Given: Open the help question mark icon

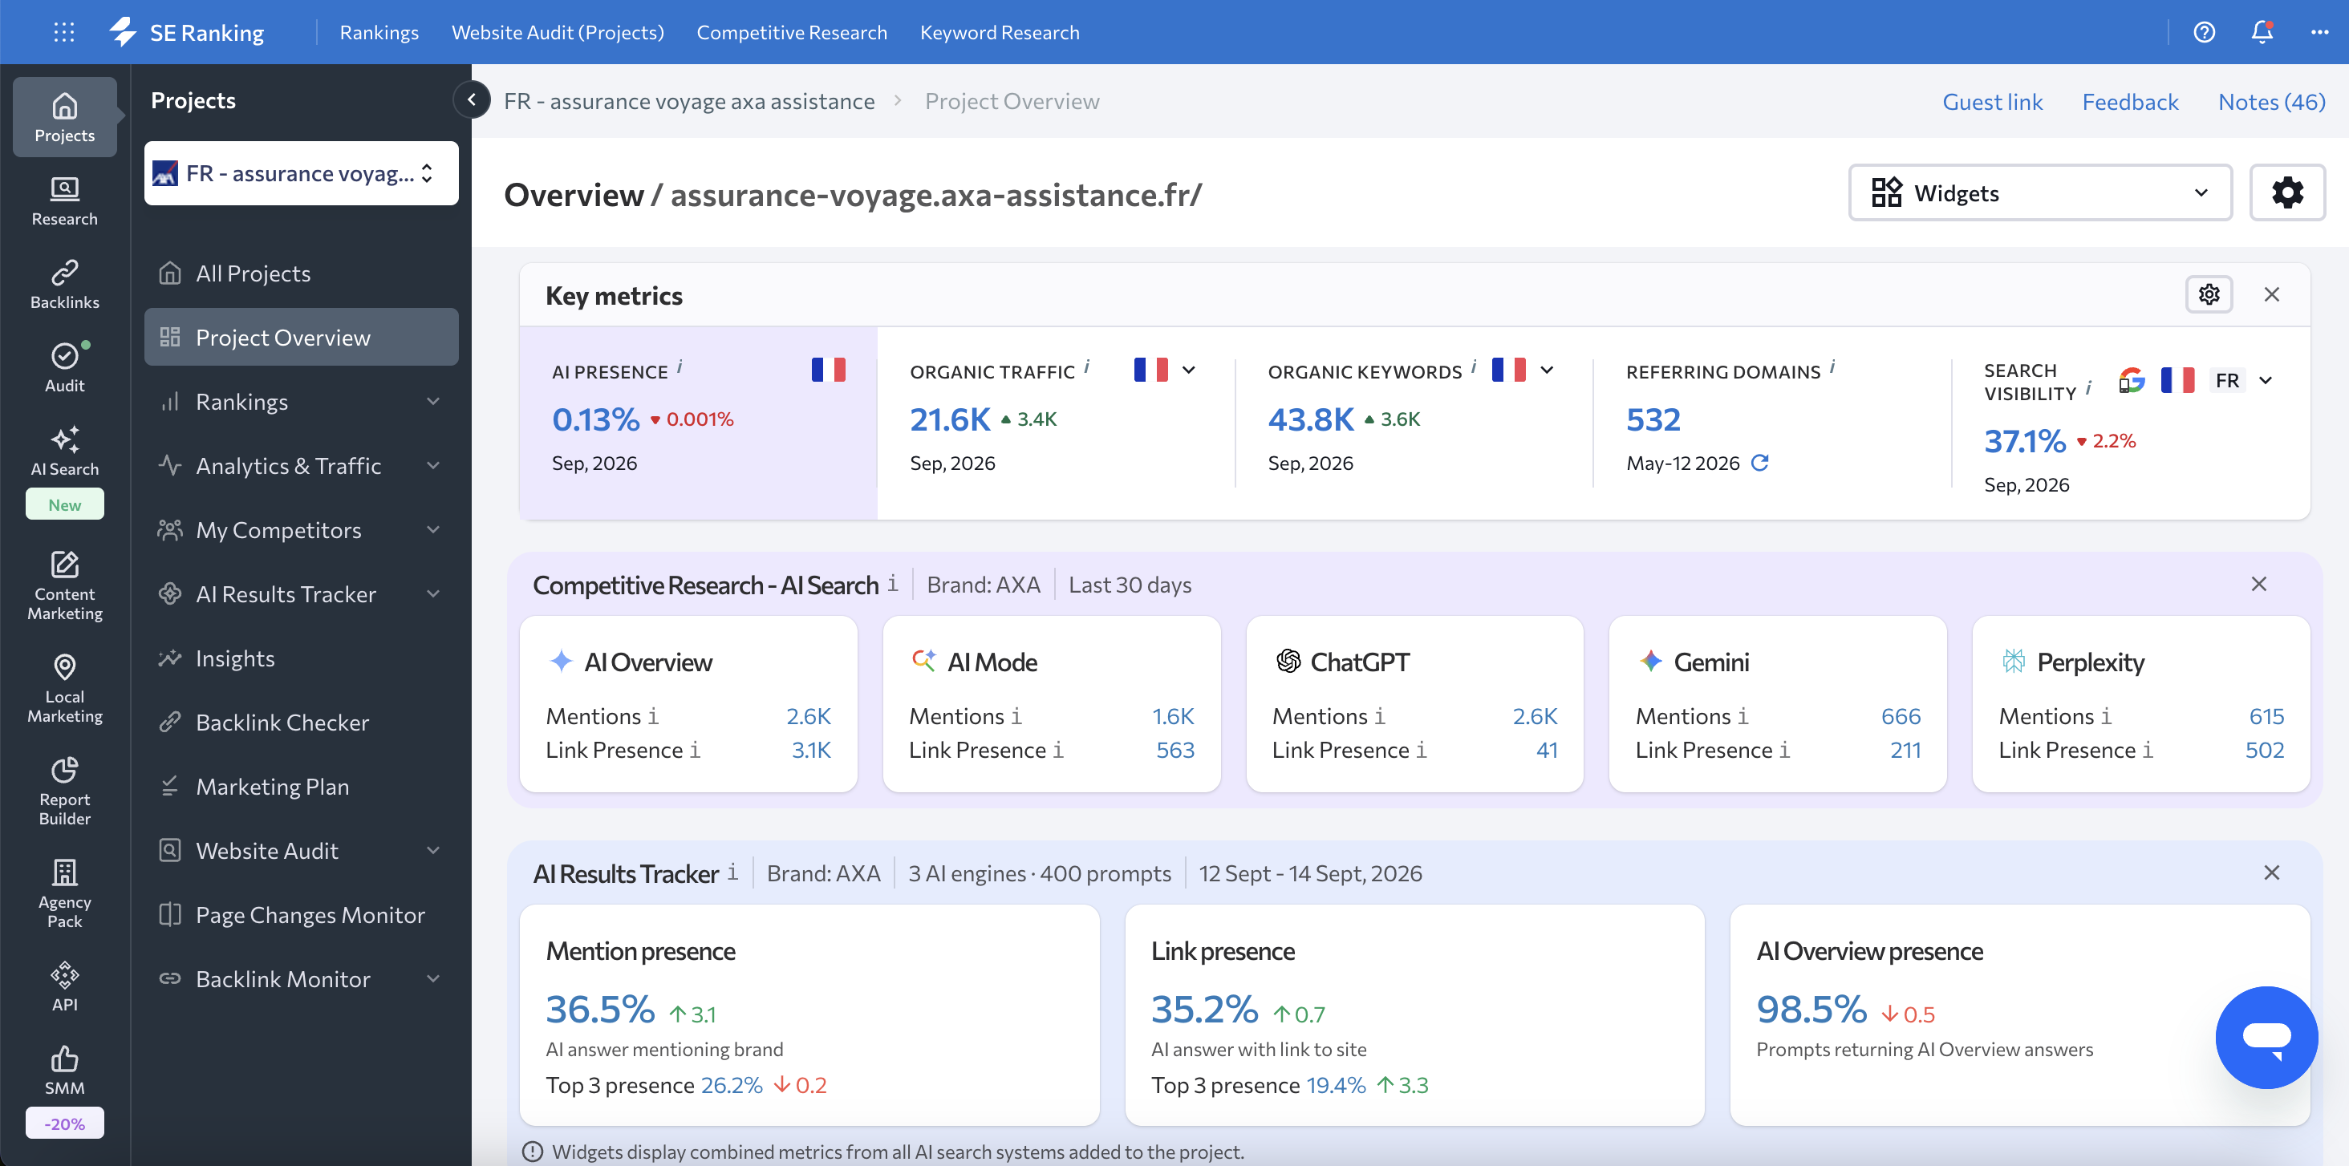Looking at the screenshot, I should pos(2204,32).
